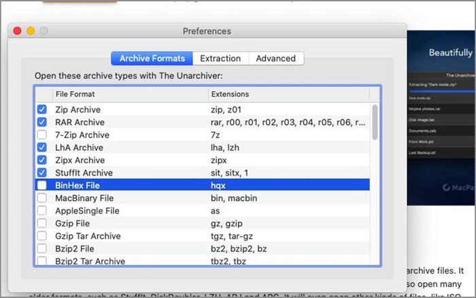
Task: Select the LhA Archive row label
Action: point(80,148)
